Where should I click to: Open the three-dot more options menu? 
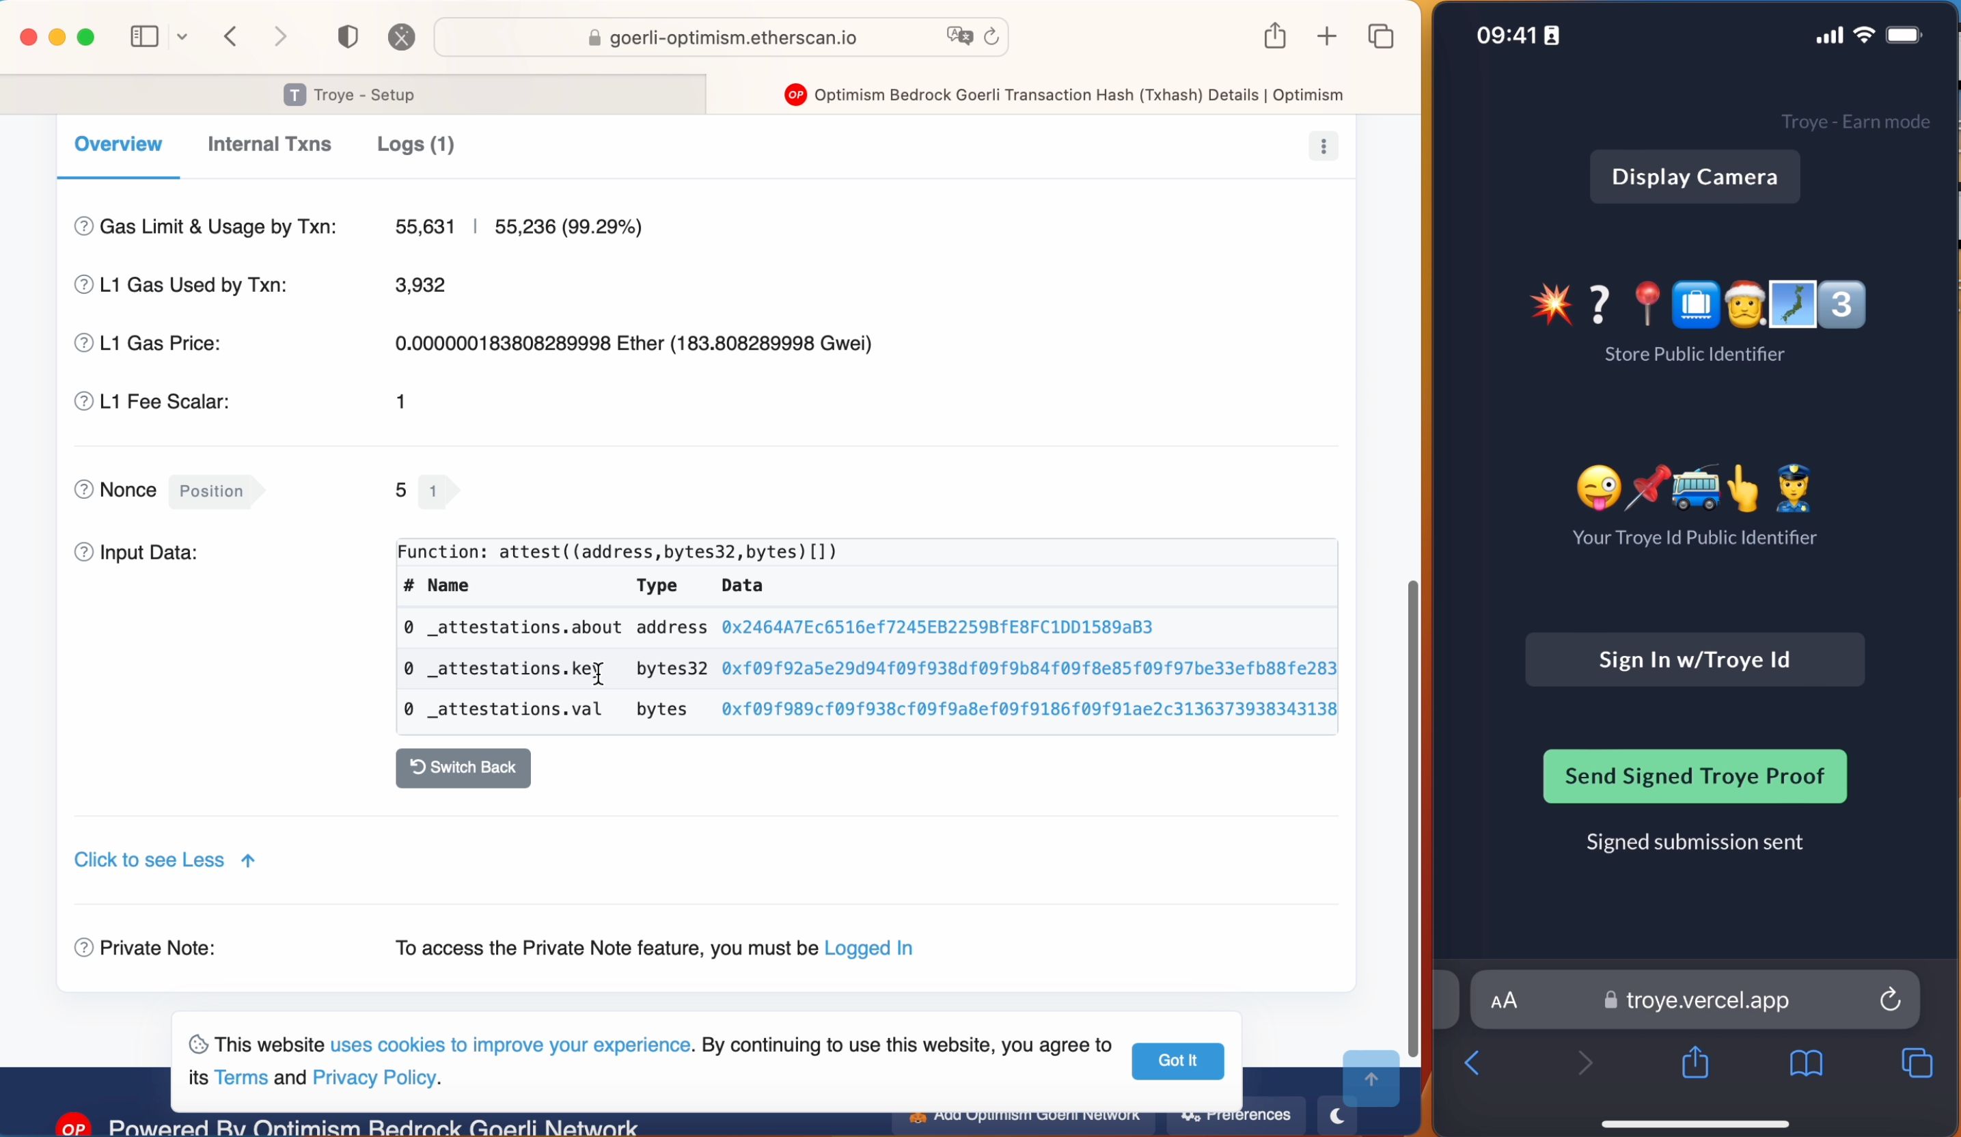pos(1323,146)
